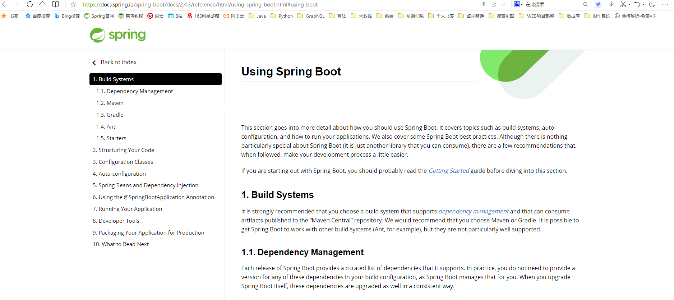Open the B站 bookmark

click(175, 16)
